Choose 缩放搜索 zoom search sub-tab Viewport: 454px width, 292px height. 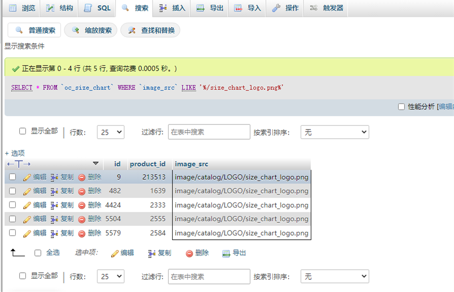pos(91,30)
